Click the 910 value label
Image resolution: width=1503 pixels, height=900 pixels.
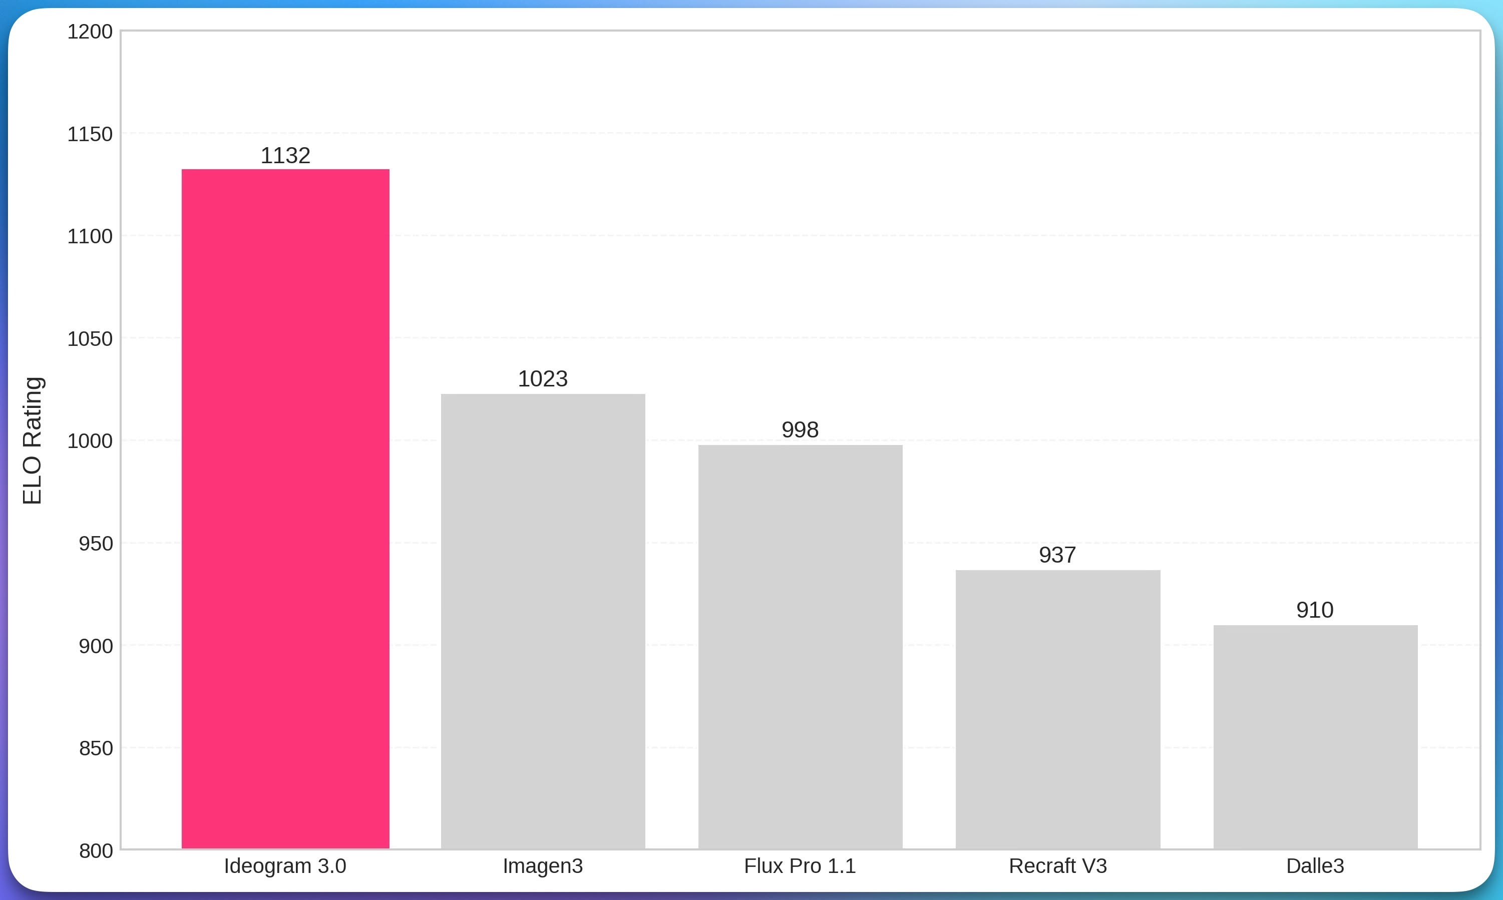tap(1314, 610)
